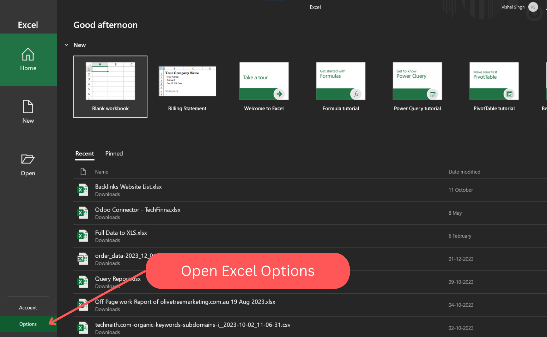This screenshot has height=337, width=547.
Task: Click the Open folder icon in sidebar
Action: 28,159
